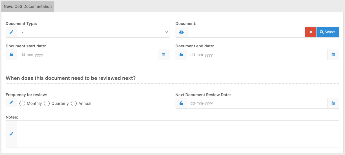The width and height of the screenshot is (345, 155).
Task: Open calendar picker for Document start date
Action: click(163, 55)
